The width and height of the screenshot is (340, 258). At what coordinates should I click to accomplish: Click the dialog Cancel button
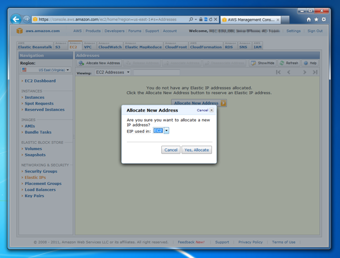[170, 150]
